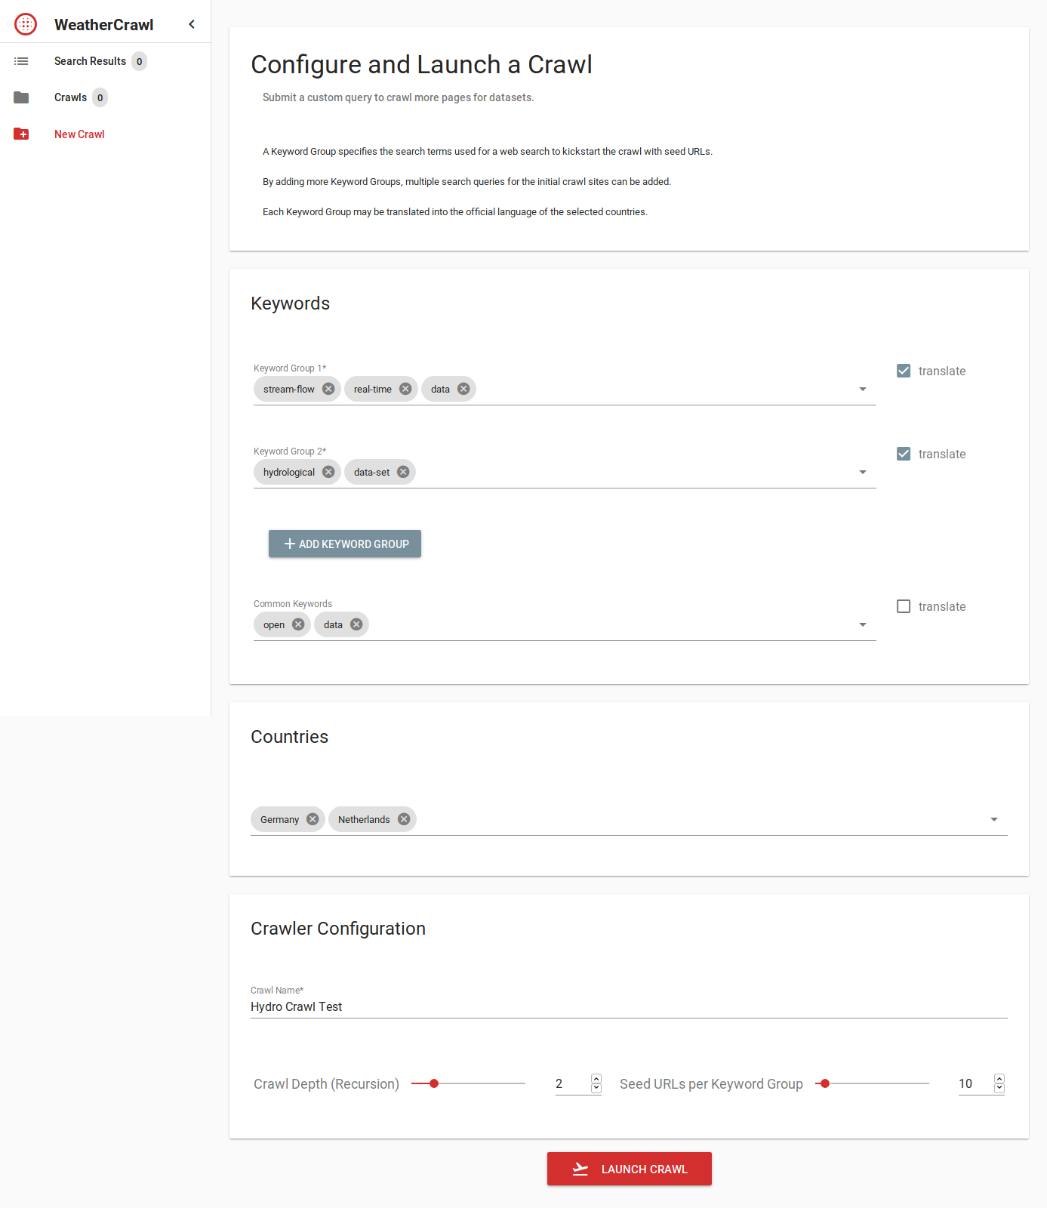Expand the Keyword Group 1 dropdown
The image size is (1047, 1208).
click(863, 390)
